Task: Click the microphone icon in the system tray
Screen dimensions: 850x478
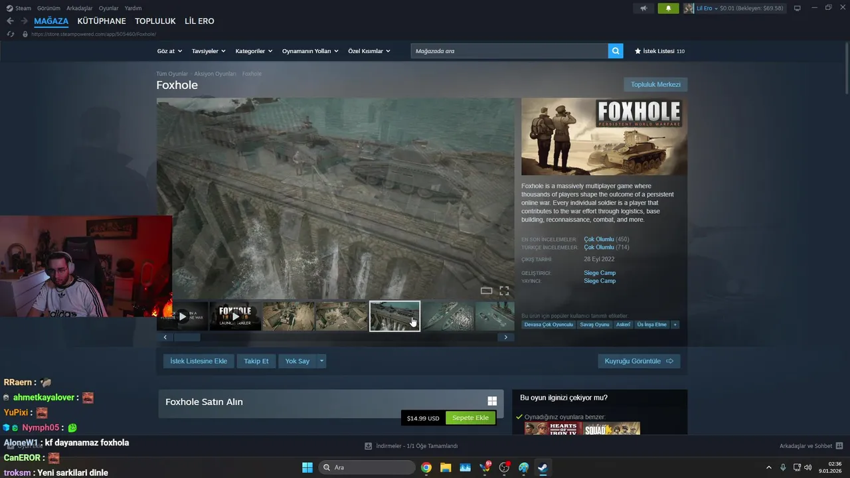Action: point(783,467)
